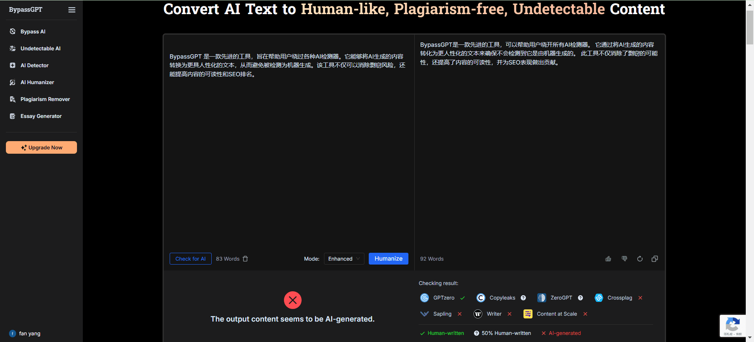Delete input text with trash icon
The image size is (754, 342).
245,259
